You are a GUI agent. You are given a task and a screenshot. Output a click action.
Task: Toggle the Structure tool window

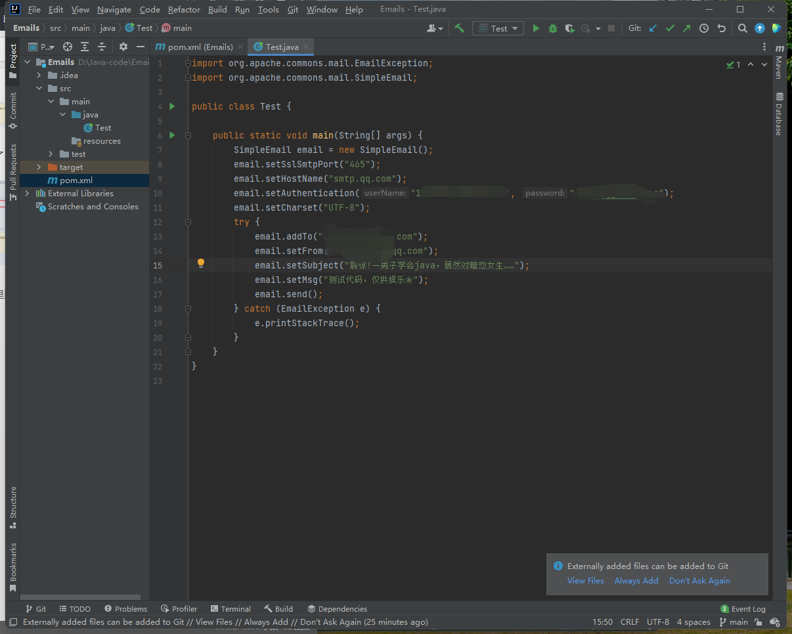(x=12, y=507)
